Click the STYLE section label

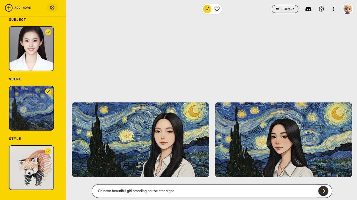pyautogui.click(x=15, y=139)
